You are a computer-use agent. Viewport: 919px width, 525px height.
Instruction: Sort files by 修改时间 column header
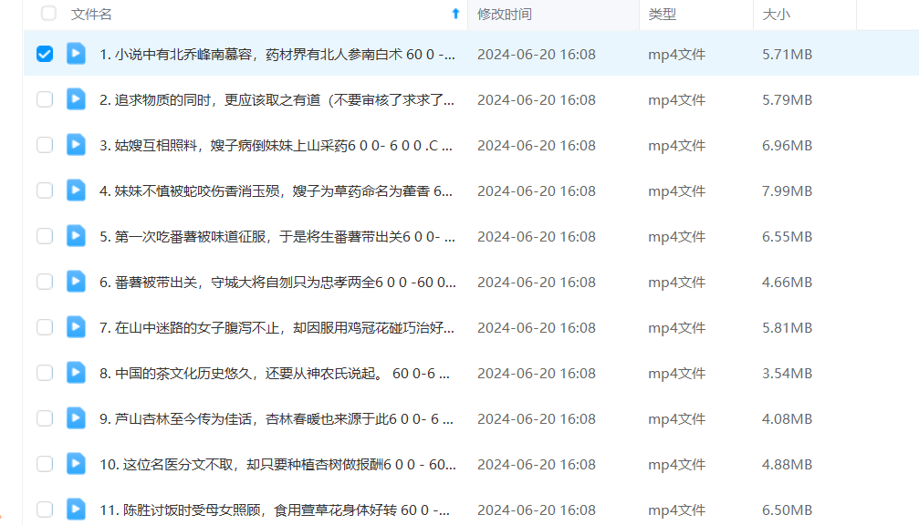point(505,15)
